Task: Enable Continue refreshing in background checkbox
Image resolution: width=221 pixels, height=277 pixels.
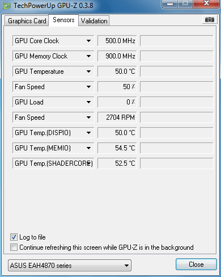Action: [x=14, y=247]
